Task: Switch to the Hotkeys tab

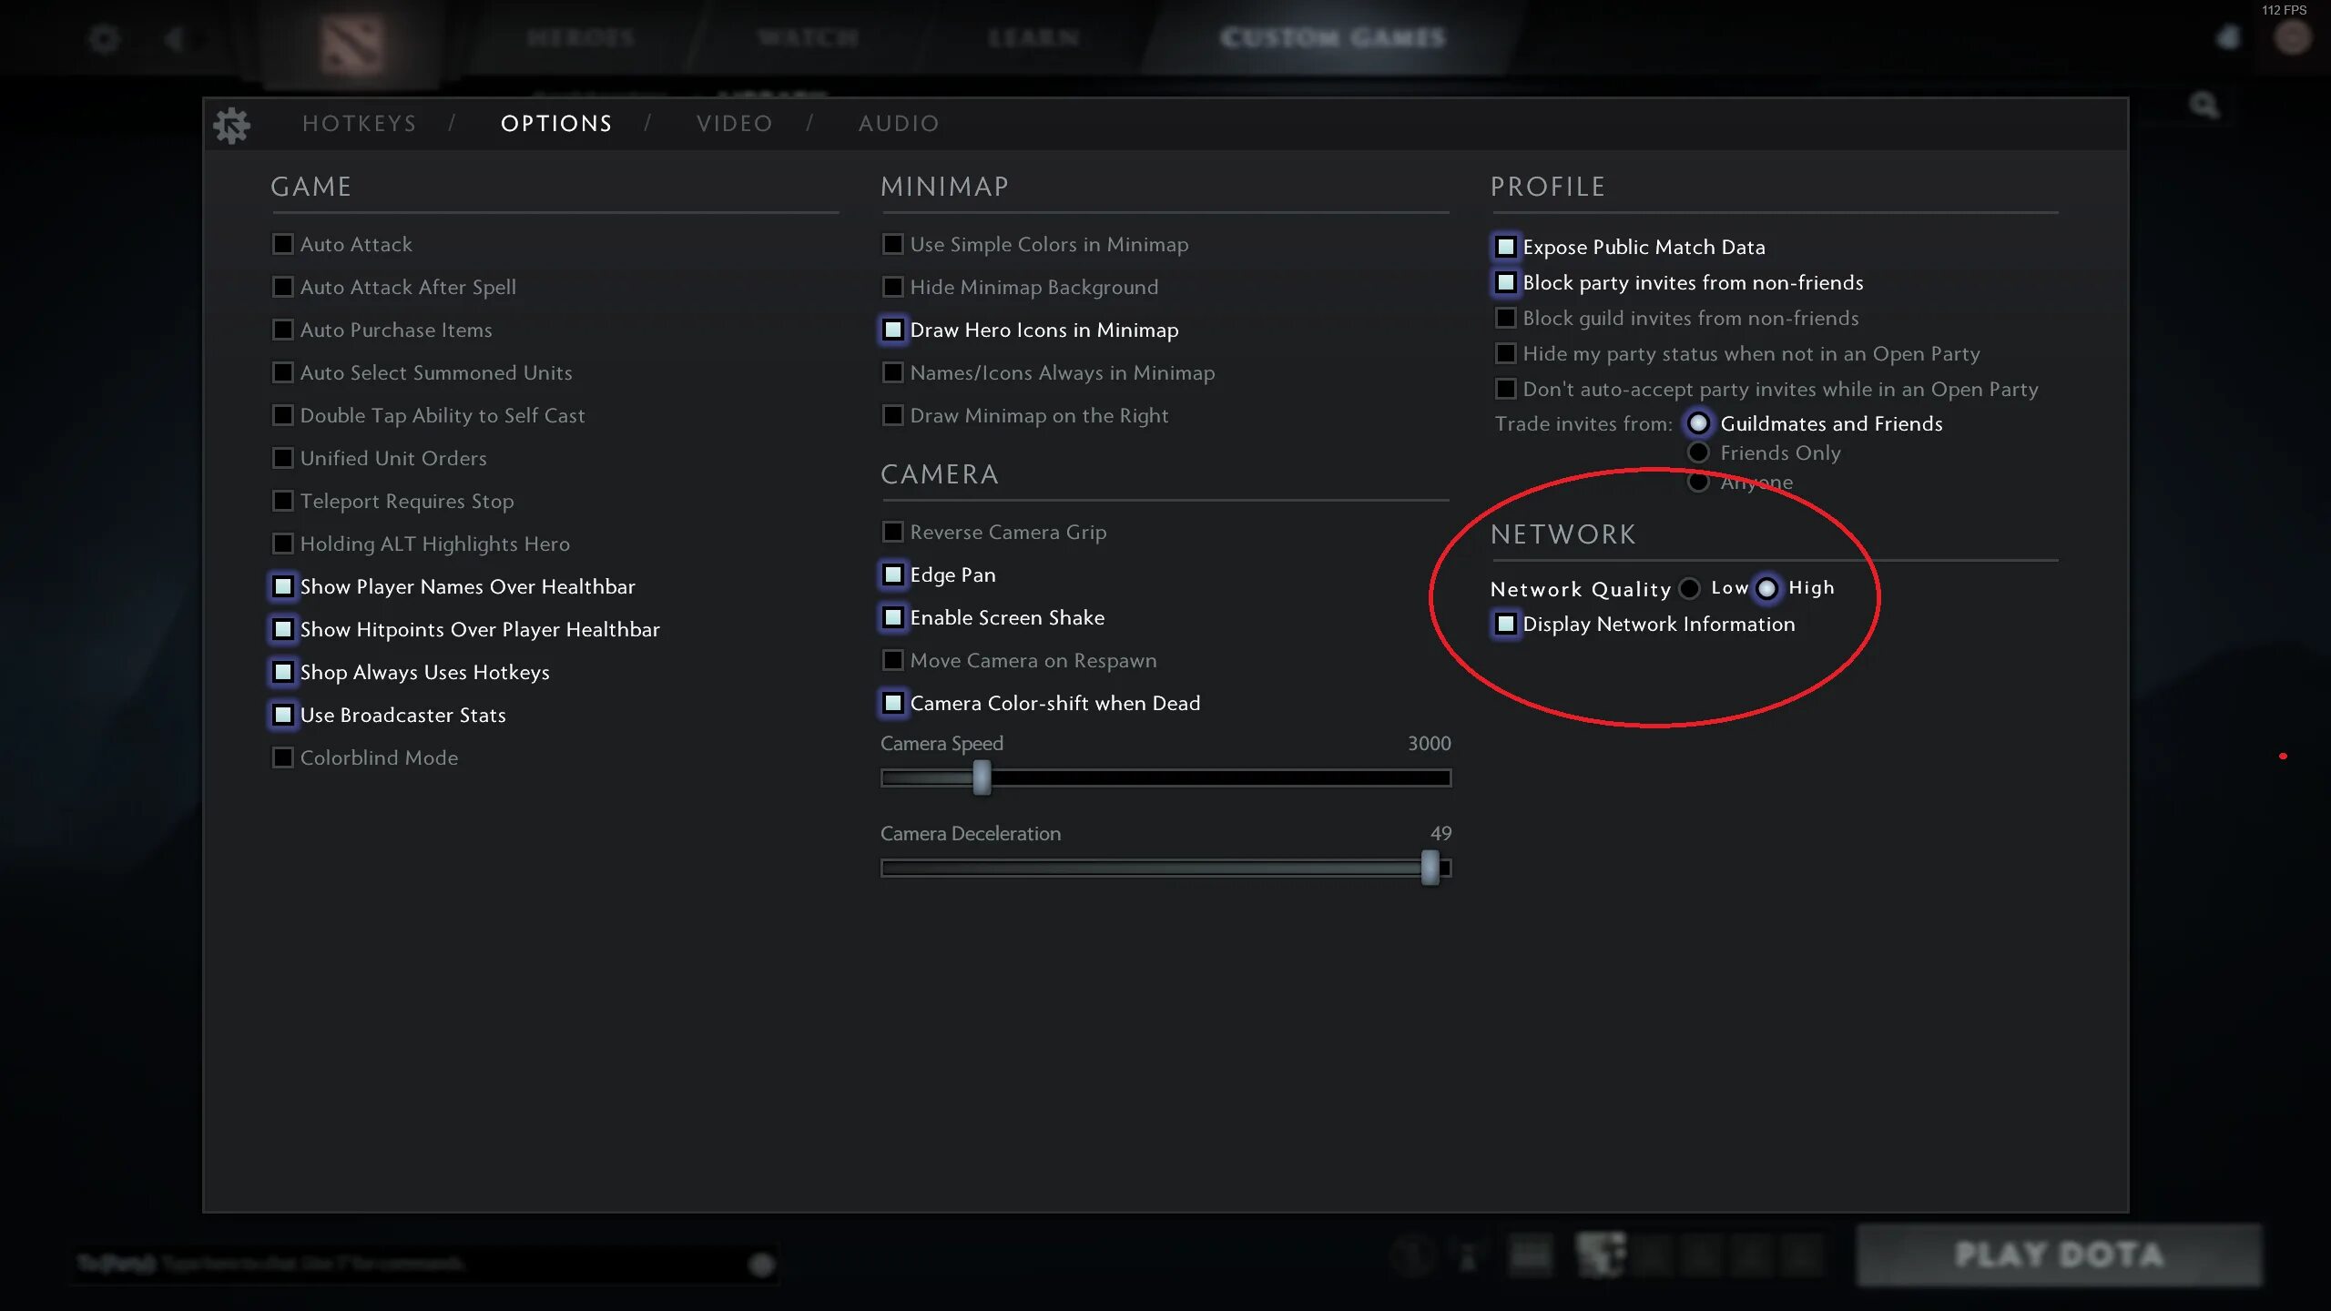Action: (x=359, y=124)
